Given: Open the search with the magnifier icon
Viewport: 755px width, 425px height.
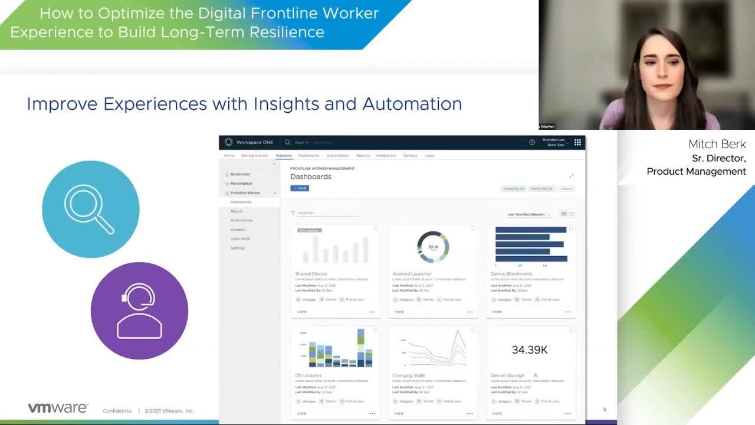Looking at the screenshot, I should [x=288, y=142].
